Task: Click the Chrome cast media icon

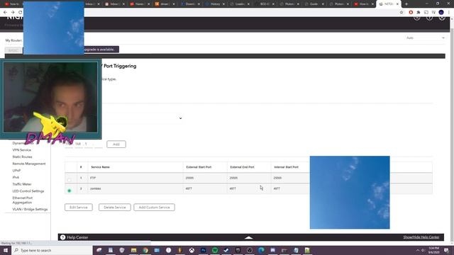Action: click(426, 13)
